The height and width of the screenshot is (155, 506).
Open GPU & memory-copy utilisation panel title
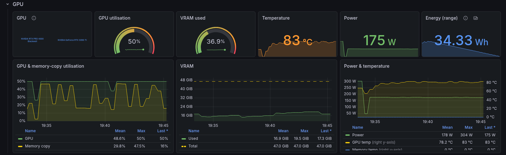50,66
